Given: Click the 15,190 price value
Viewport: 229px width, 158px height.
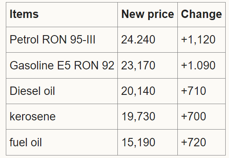Looking at the screenshot, I should click(x=138, y=142).
